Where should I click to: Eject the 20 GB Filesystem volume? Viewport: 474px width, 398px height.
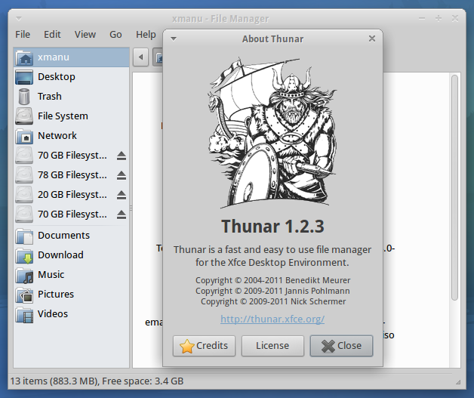coord(122,195)
